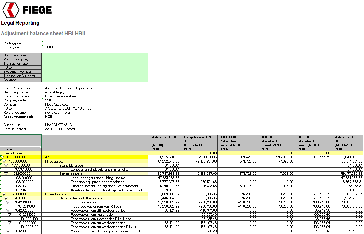Select the account number 1042011000
Image resolution: width=364 pixels, height=234 pixels.
click(x=26, y=206)
